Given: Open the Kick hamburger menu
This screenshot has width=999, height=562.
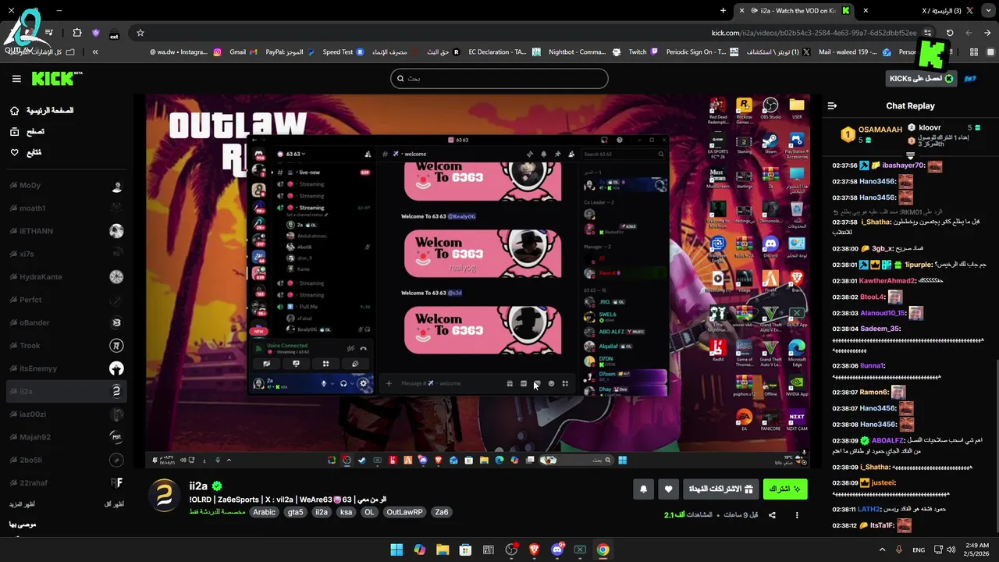Looking at the screenshot, I should point(16,79).
